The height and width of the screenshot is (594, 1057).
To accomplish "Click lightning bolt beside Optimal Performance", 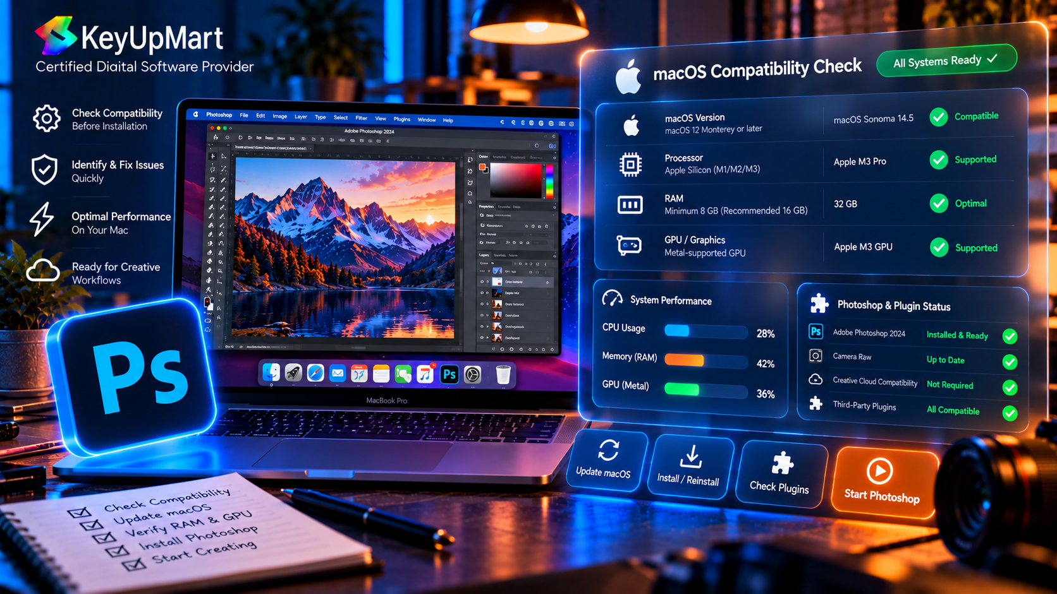I will pos(42,219).
